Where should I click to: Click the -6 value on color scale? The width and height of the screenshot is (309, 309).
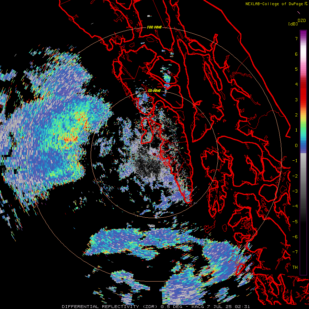(x=295, y=237)
